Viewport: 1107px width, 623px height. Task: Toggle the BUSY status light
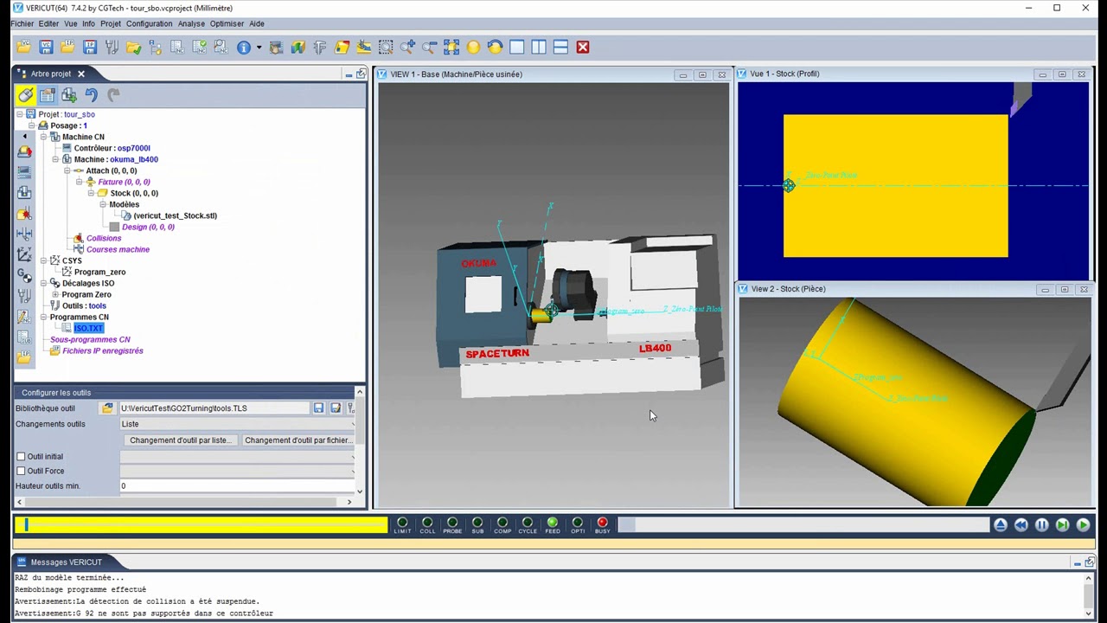point(603,523)
